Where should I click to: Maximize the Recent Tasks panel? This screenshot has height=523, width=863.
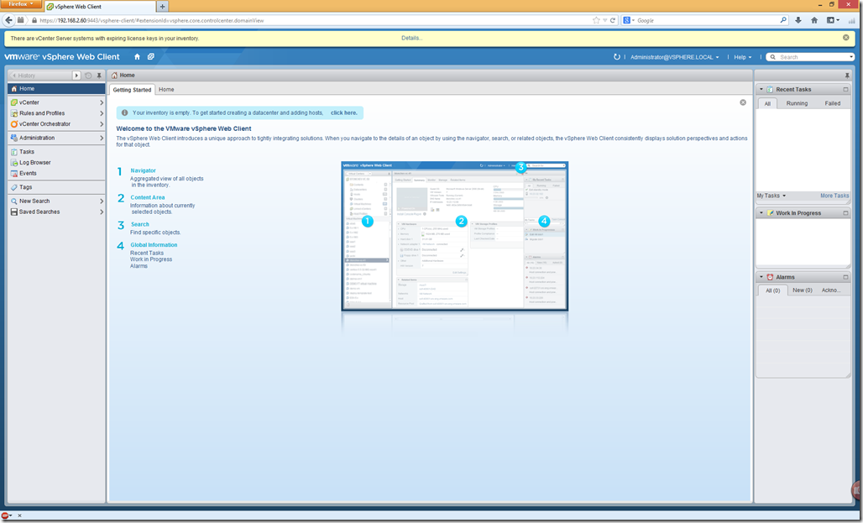pyautogui.click(x=845, y=89)
